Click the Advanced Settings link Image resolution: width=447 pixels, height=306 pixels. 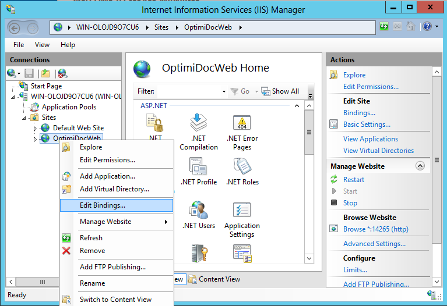pyautogui.click(x=374, y=244)
